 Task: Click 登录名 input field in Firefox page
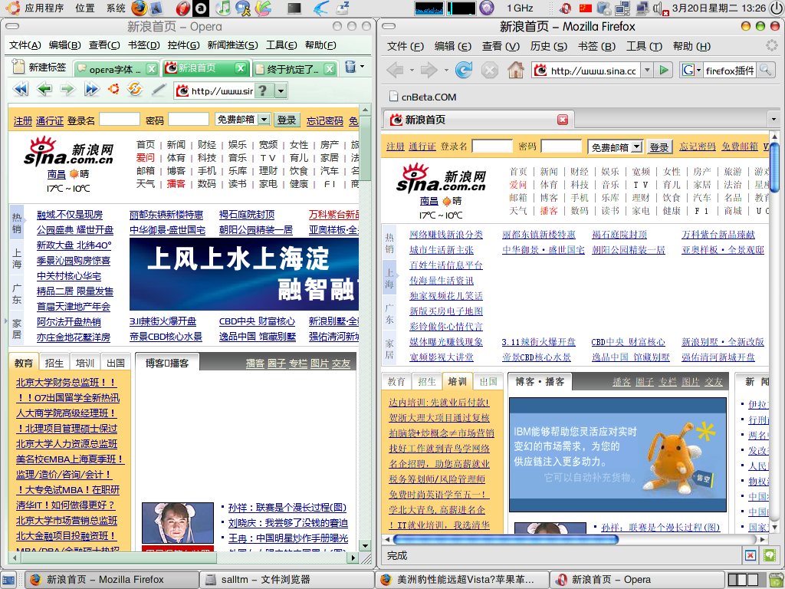493,146
